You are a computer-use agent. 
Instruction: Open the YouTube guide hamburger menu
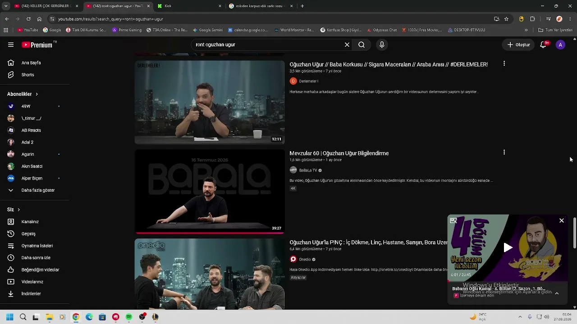coord(11,45)
